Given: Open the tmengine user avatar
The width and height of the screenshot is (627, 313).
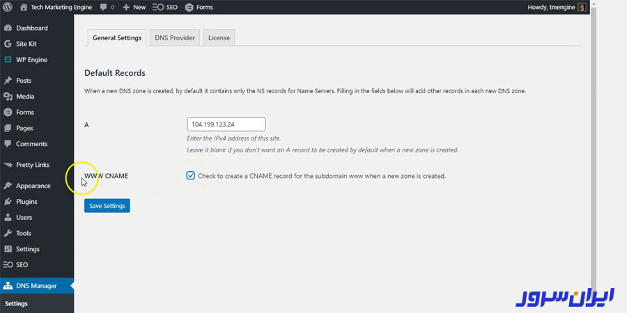Looking at the screenshot, I should click(582, 7).
